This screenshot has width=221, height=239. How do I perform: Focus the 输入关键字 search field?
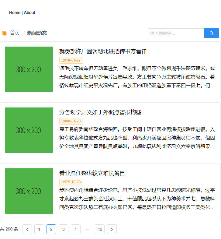pyautogui.click(x=176, y=33)
